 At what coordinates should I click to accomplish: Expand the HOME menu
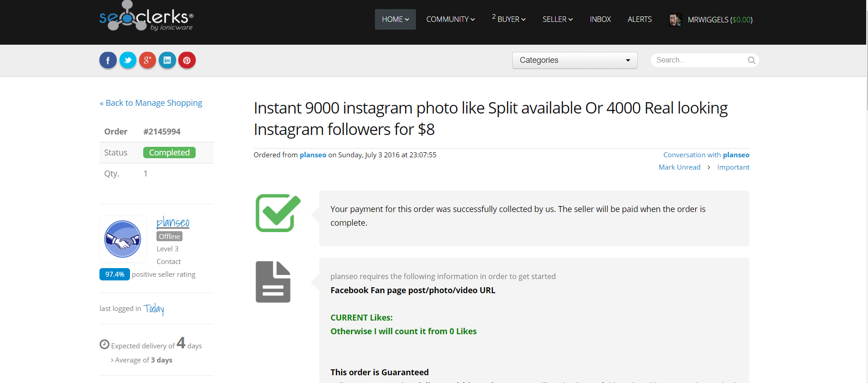coord(395,20)
